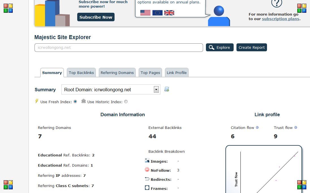Screen dimensions: 310x193
Task: Click the building icon for Historic Index
Action: pos(84,101)
